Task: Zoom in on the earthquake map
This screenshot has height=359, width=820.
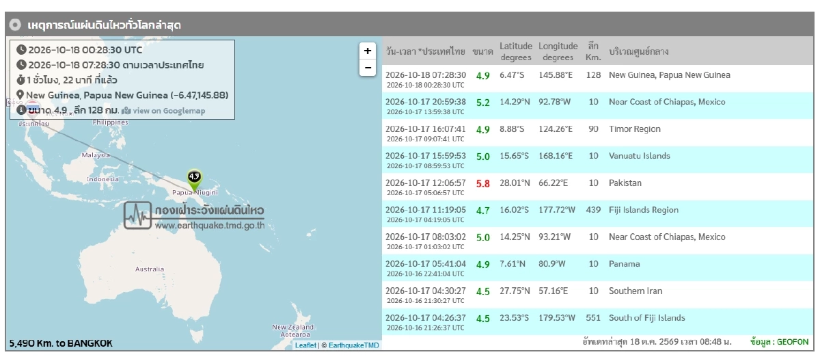Action: coord(368,51)
